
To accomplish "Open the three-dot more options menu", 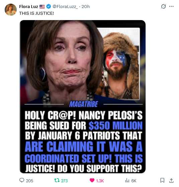I will [x=171, y=6].
